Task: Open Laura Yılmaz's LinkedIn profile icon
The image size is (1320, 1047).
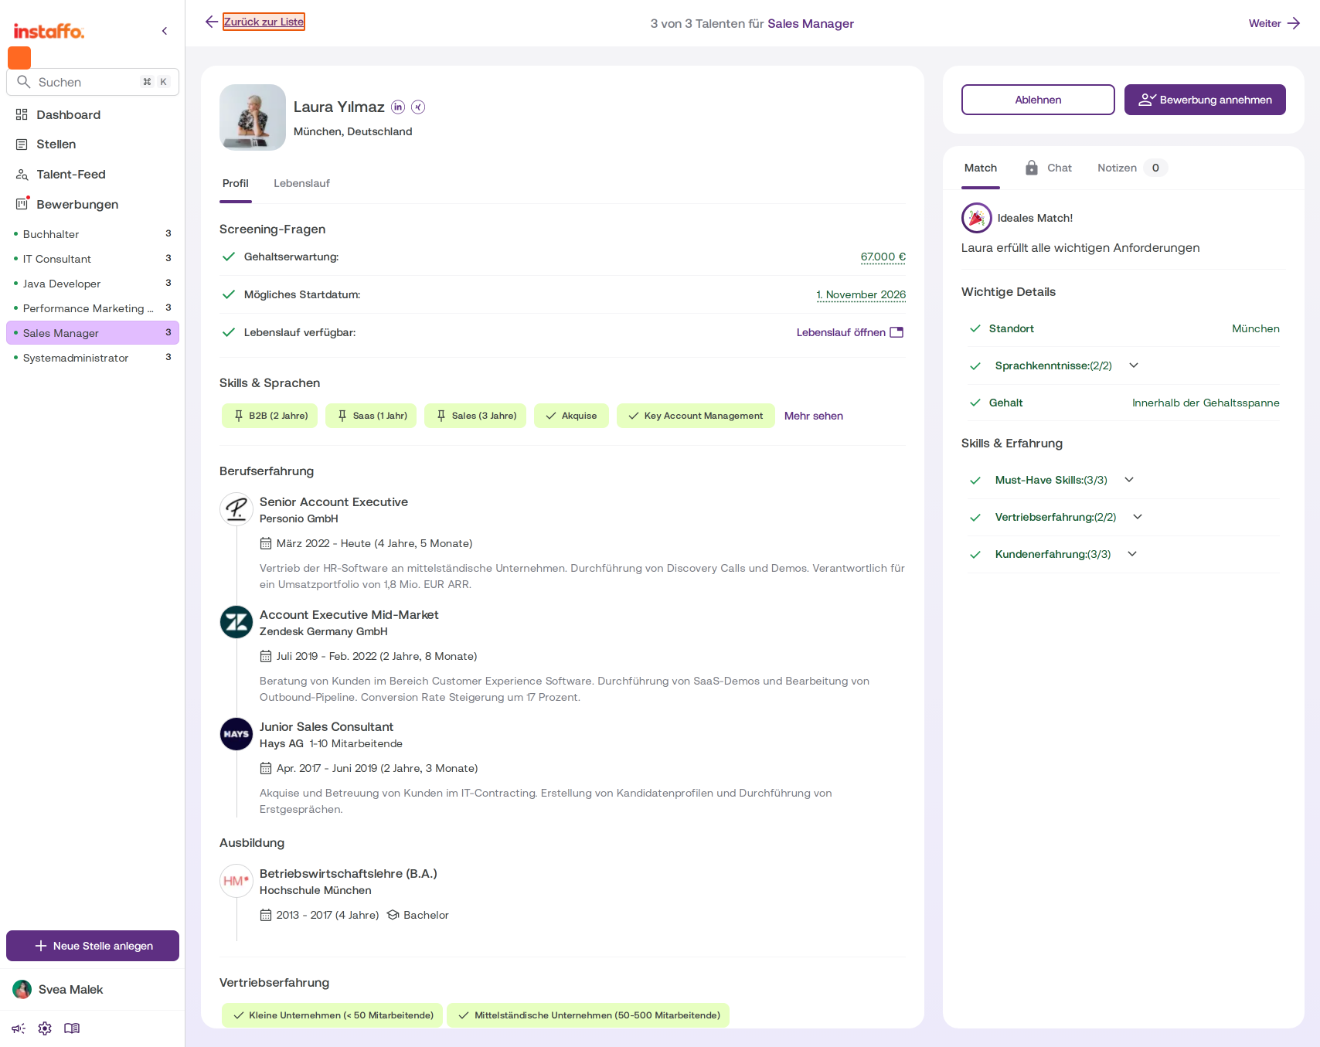Action: [398, 107]
